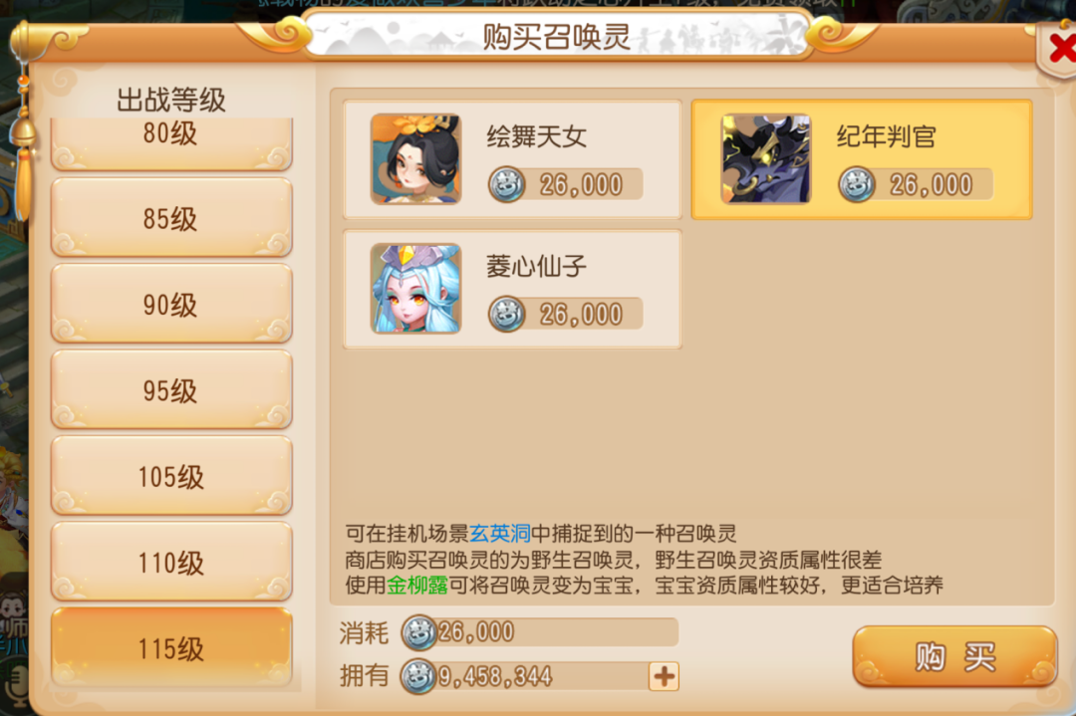Click the plus icon beside owned currency
1076x716 pixels.
pyautogui.click(x=664, y=677)
